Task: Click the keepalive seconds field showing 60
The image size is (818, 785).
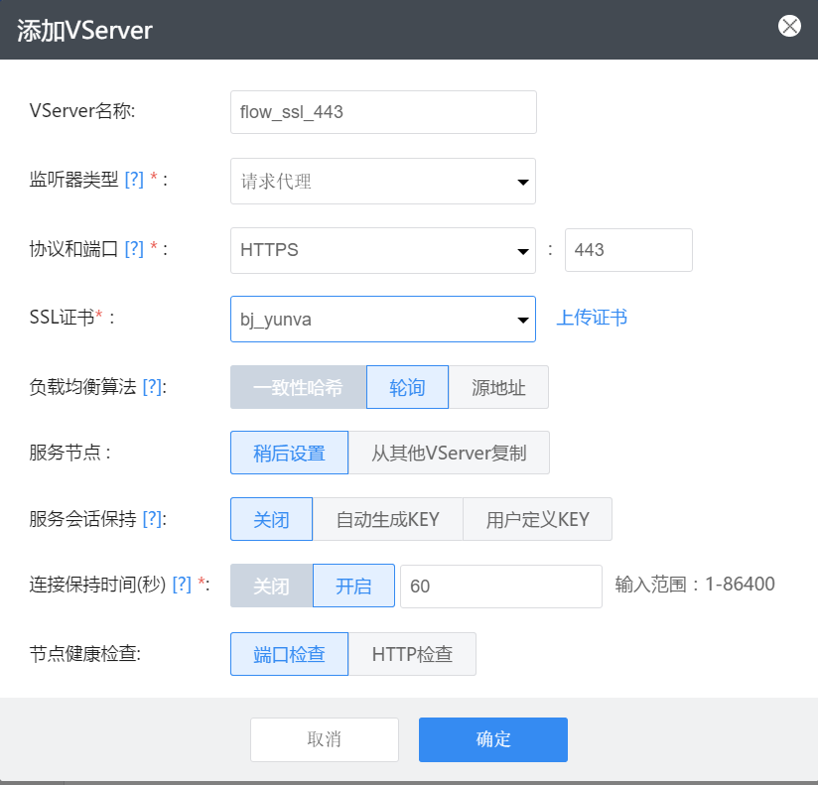Action: coord(501,587)
